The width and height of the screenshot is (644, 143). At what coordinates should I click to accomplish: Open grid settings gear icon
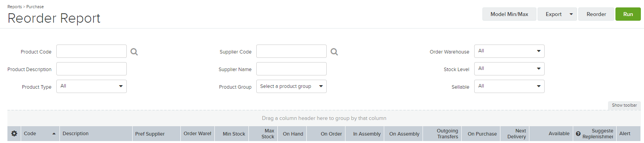tap(14, 134)
